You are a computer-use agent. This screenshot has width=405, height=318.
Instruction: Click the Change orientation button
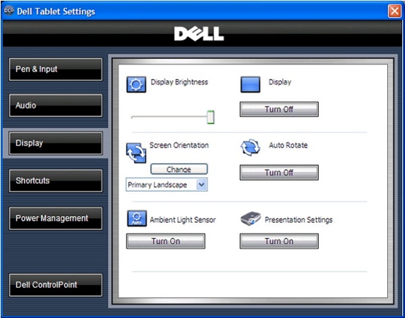pos(179,169)
